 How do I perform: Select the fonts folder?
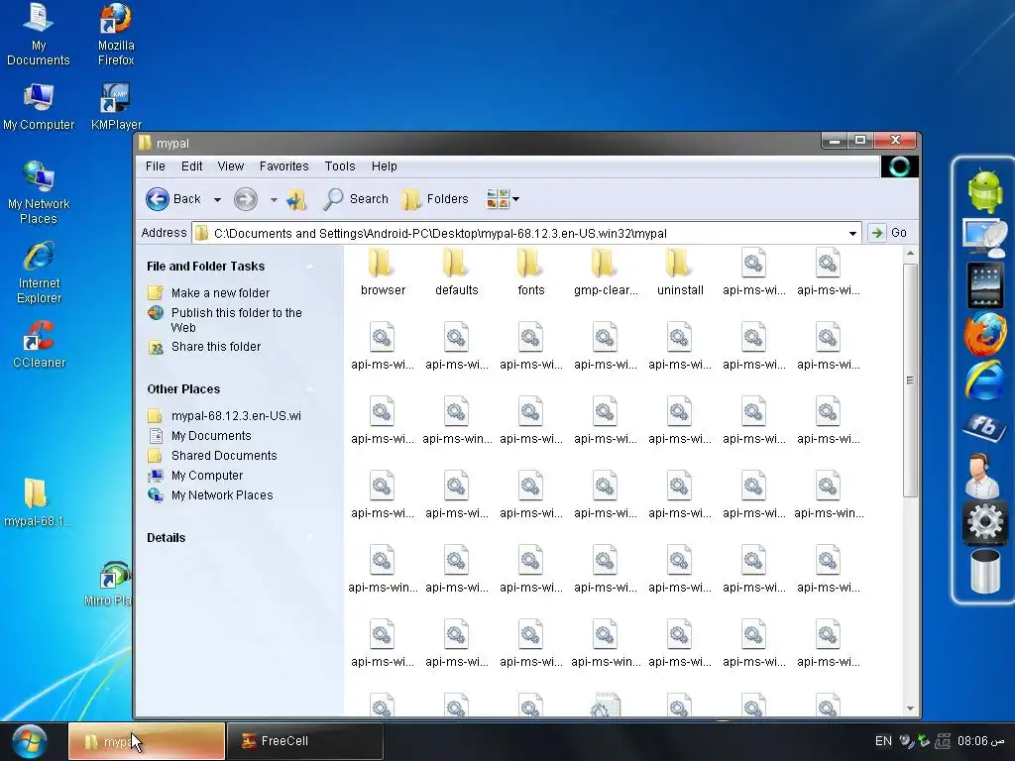pyautogui.click(x=531, y=272)
